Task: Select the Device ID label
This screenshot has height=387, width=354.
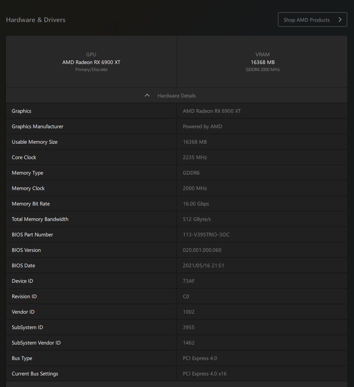Action: pyautogui.click(x=22, y=281)
